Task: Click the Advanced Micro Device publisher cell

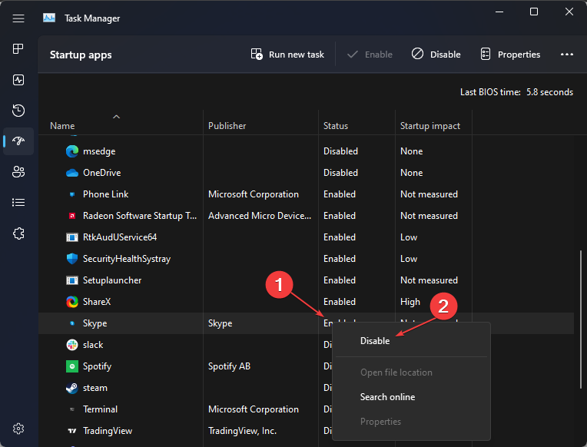Action: 260,216
